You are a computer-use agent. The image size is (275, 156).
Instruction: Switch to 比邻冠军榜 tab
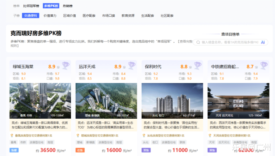pyautogui.click(x=31, y=6)
